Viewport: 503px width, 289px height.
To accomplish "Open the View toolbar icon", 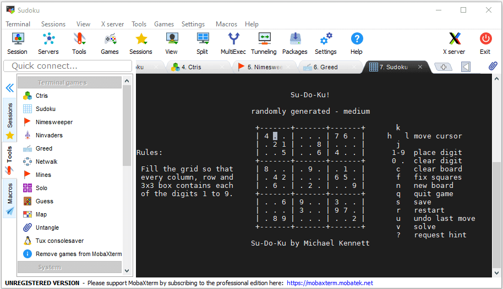I will (172, 43).
